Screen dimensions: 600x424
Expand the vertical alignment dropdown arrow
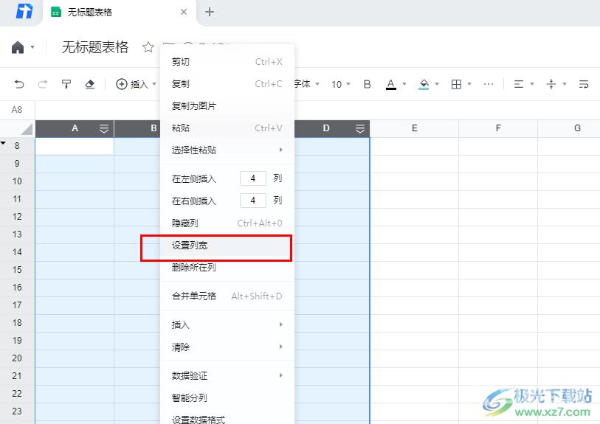tap(565, 84)
